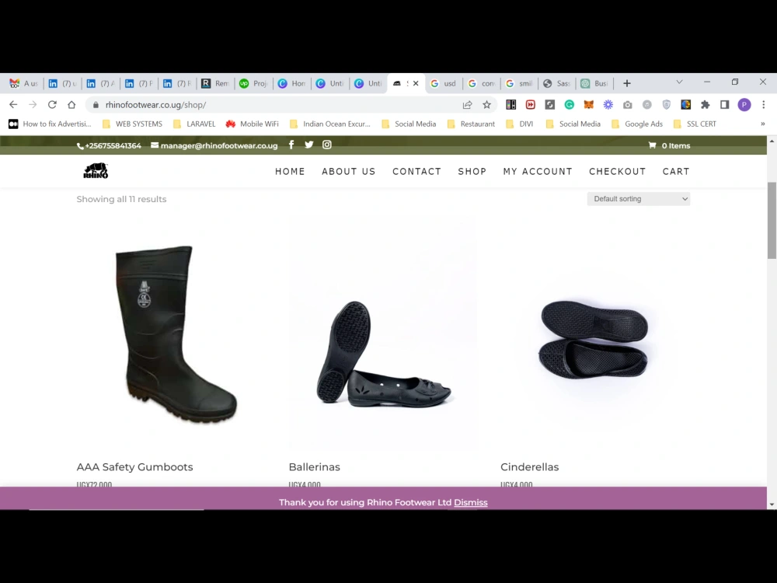Open the Restaurant bookmark folder
777x583 pixels.
(x=471, y=124)
